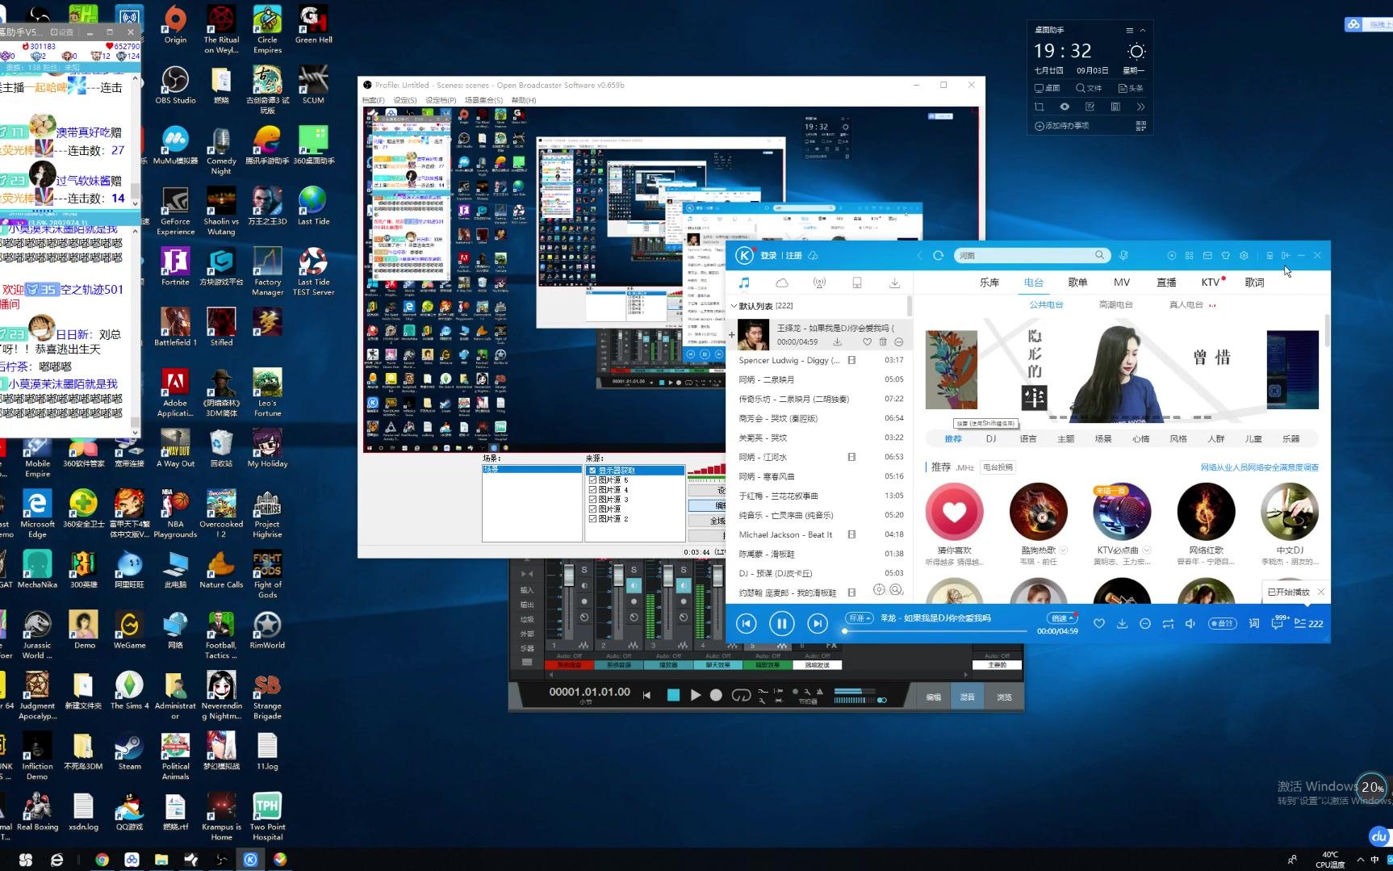Open the comments icon marked 999+
Screen dimensions: 1393x871
pyautogui.click(x=1278, y=622)
